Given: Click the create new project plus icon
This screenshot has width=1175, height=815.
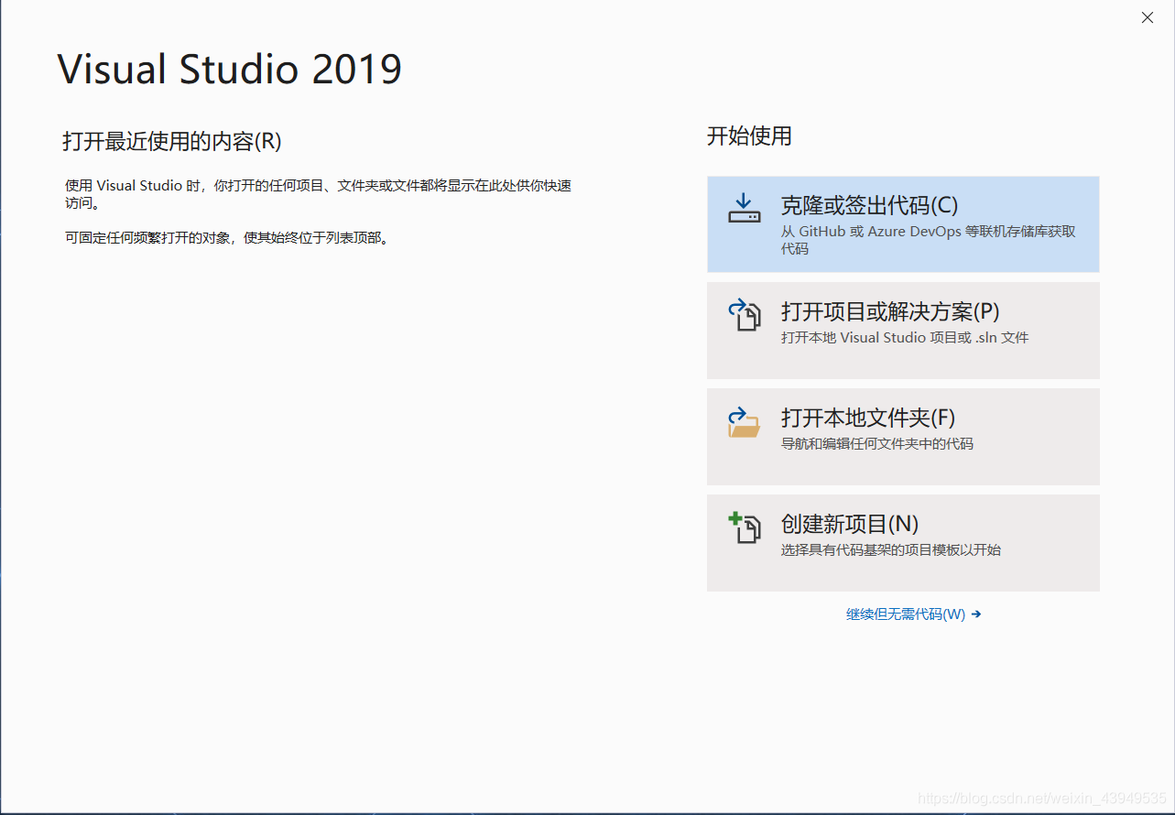Looking at the screenshot, I should [x=744, y=528].
